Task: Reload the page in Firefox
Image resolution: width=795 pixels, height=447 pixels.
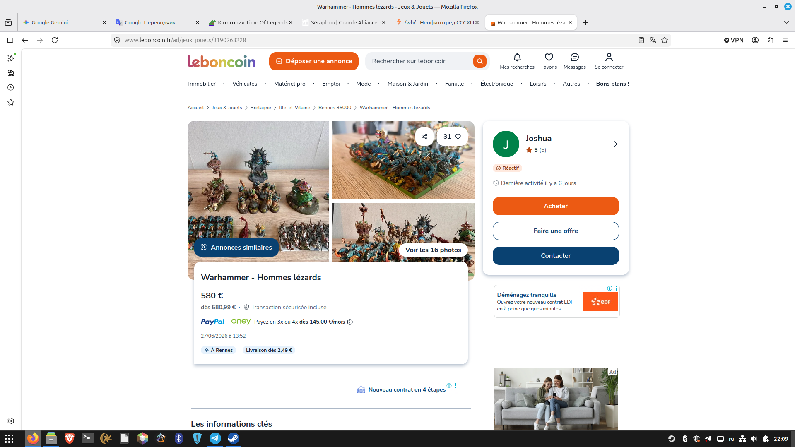Action: coord(55,40)
